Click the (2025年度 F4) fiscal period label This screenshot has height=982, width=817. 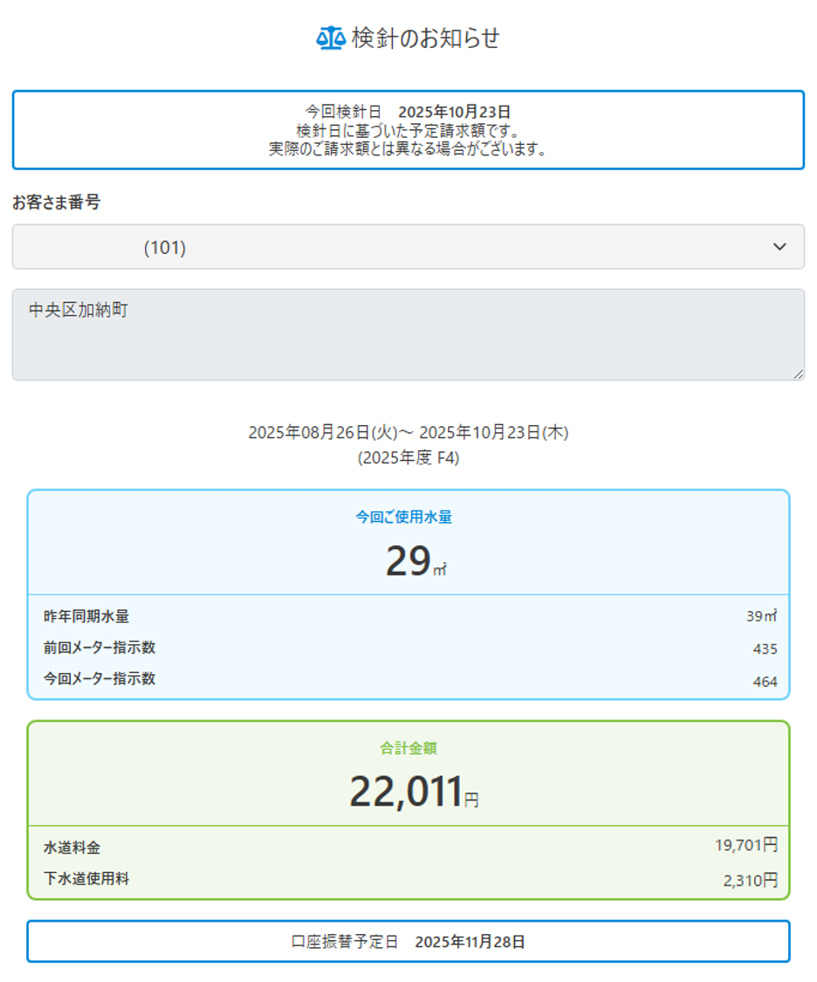[408, 458]
